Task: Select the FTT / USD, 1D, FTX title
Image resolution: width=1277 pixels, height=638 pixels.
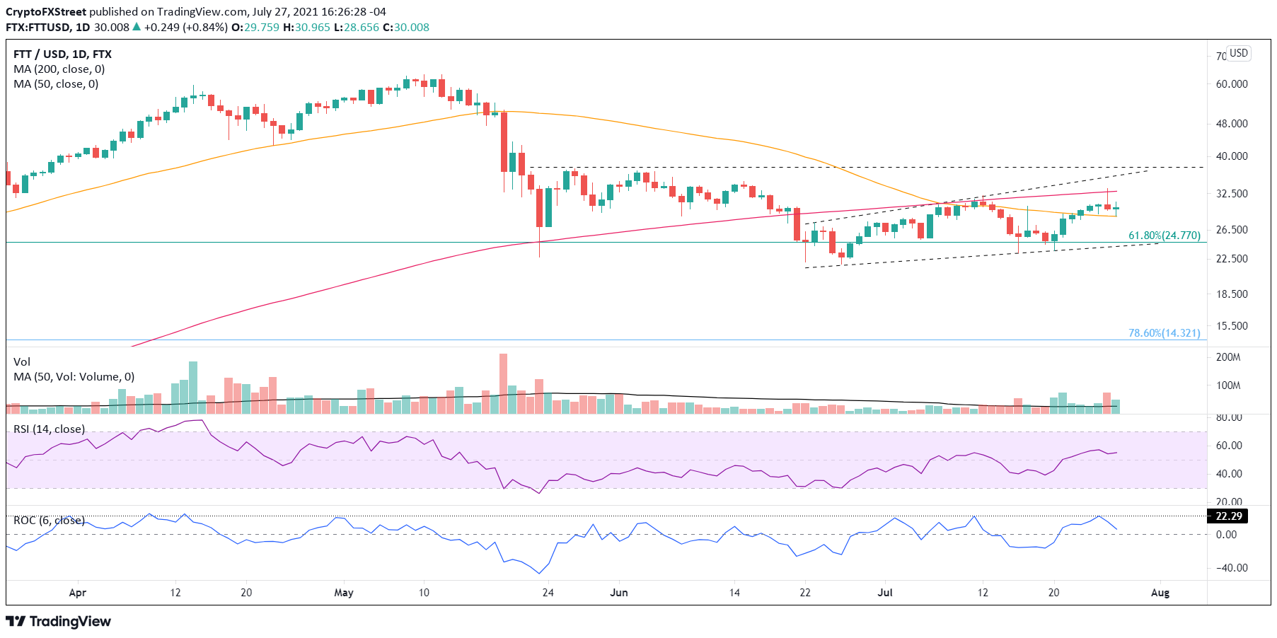Action: [x=62, y=54]
